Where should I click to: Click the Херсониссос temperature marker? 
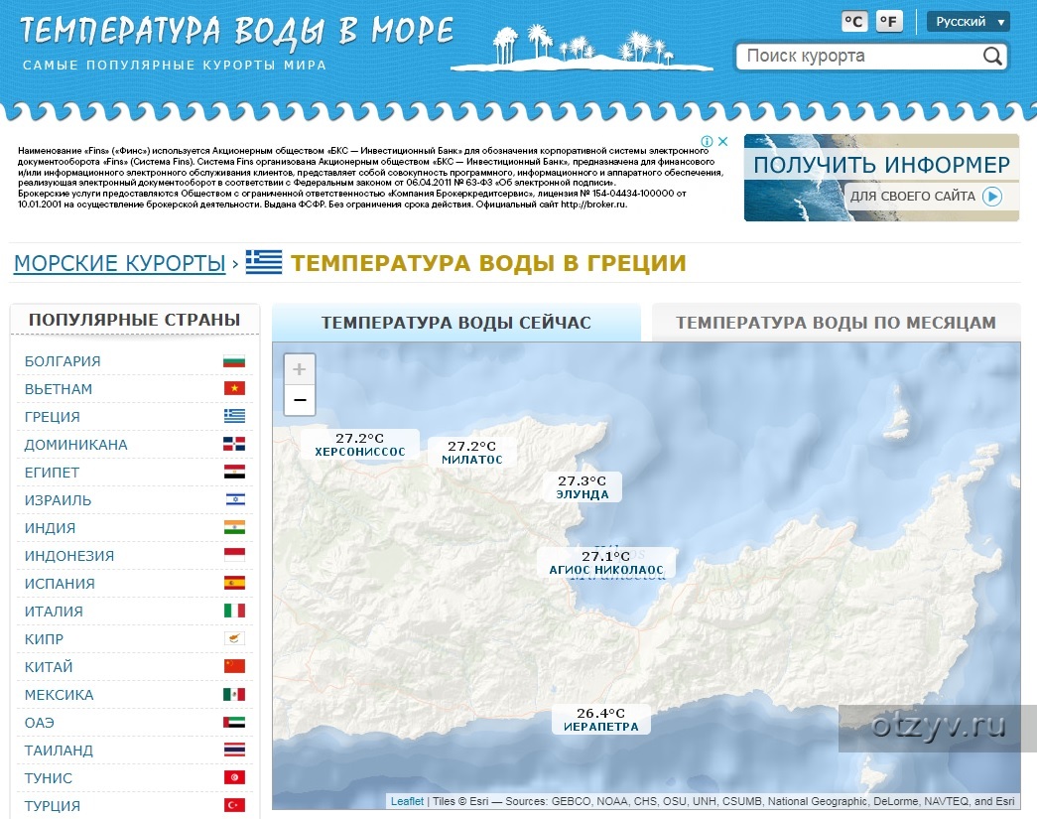(360, 445)
